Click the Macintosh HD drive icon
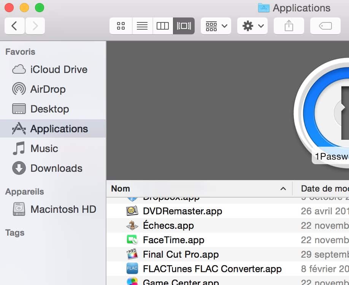Image resolution: width=349 pixels, height=285 pixels. click(x=19, y=209)
